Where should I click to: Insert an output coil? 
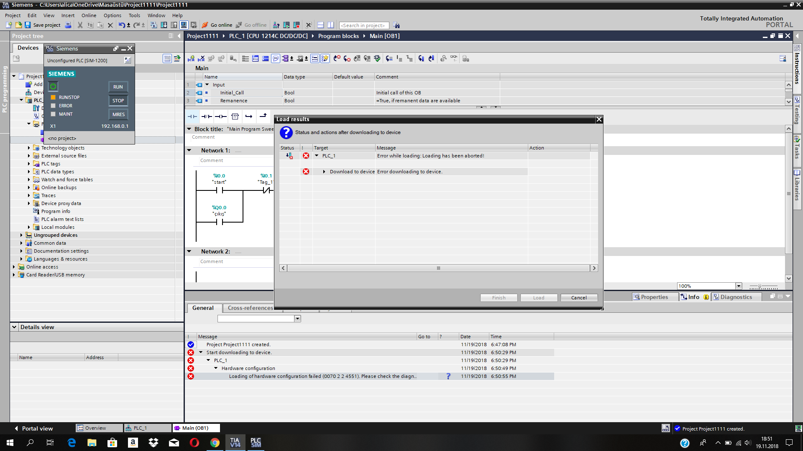click(221, 117)
